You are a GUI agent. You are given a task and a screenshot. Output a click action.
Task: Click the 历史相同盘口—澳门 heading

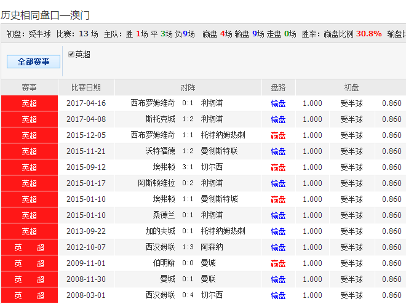[45, 15]
